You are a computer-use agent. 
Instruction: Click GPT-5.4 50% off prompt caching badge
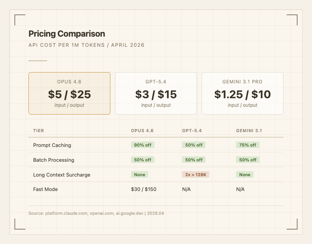[194, 145]
